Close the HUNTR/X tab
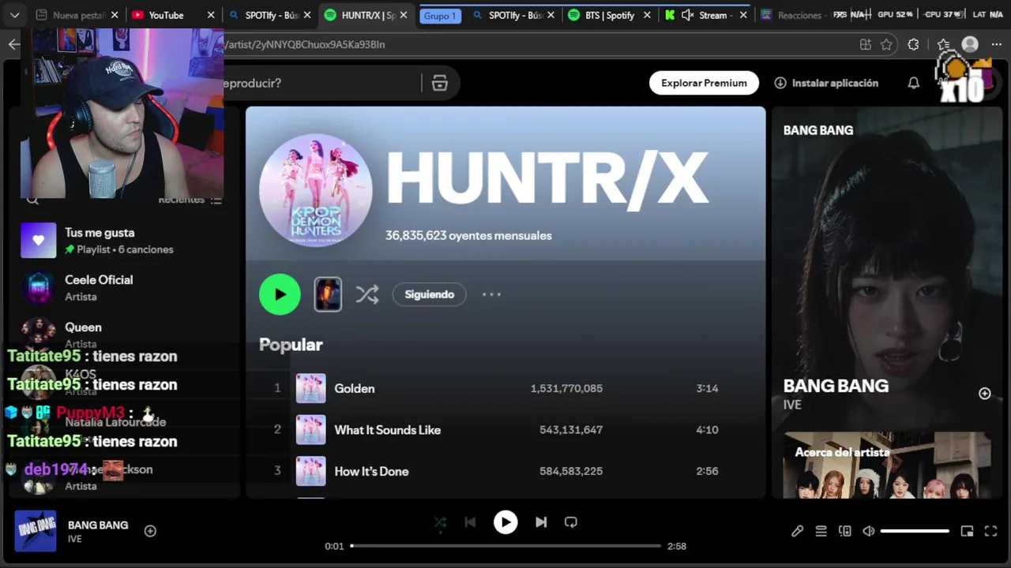 [404, 15]
